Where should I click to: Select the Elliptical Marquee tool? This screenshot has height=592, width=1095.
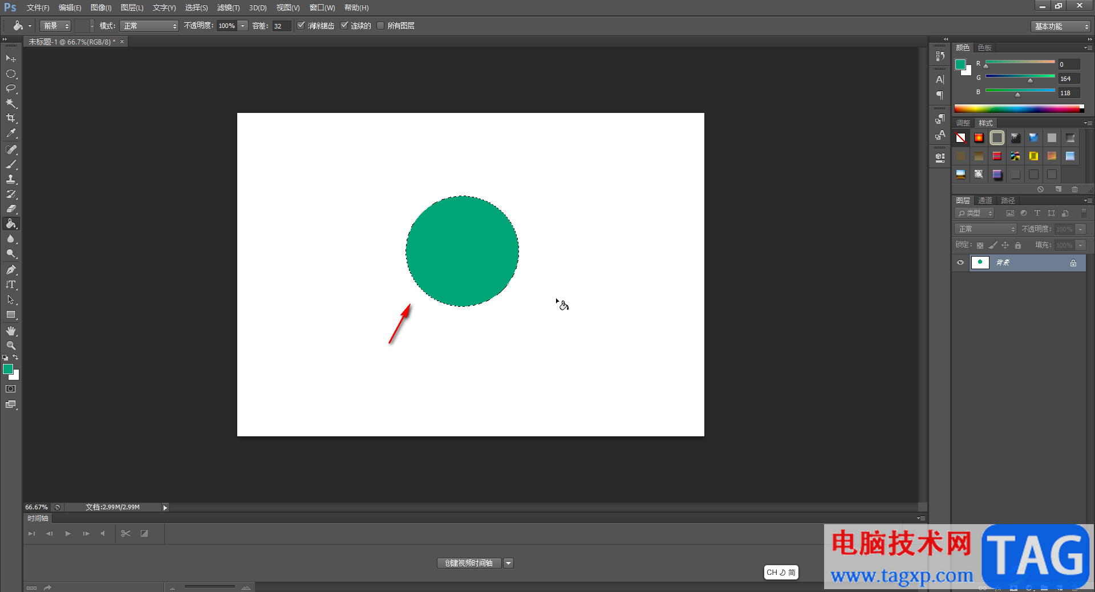11,74
